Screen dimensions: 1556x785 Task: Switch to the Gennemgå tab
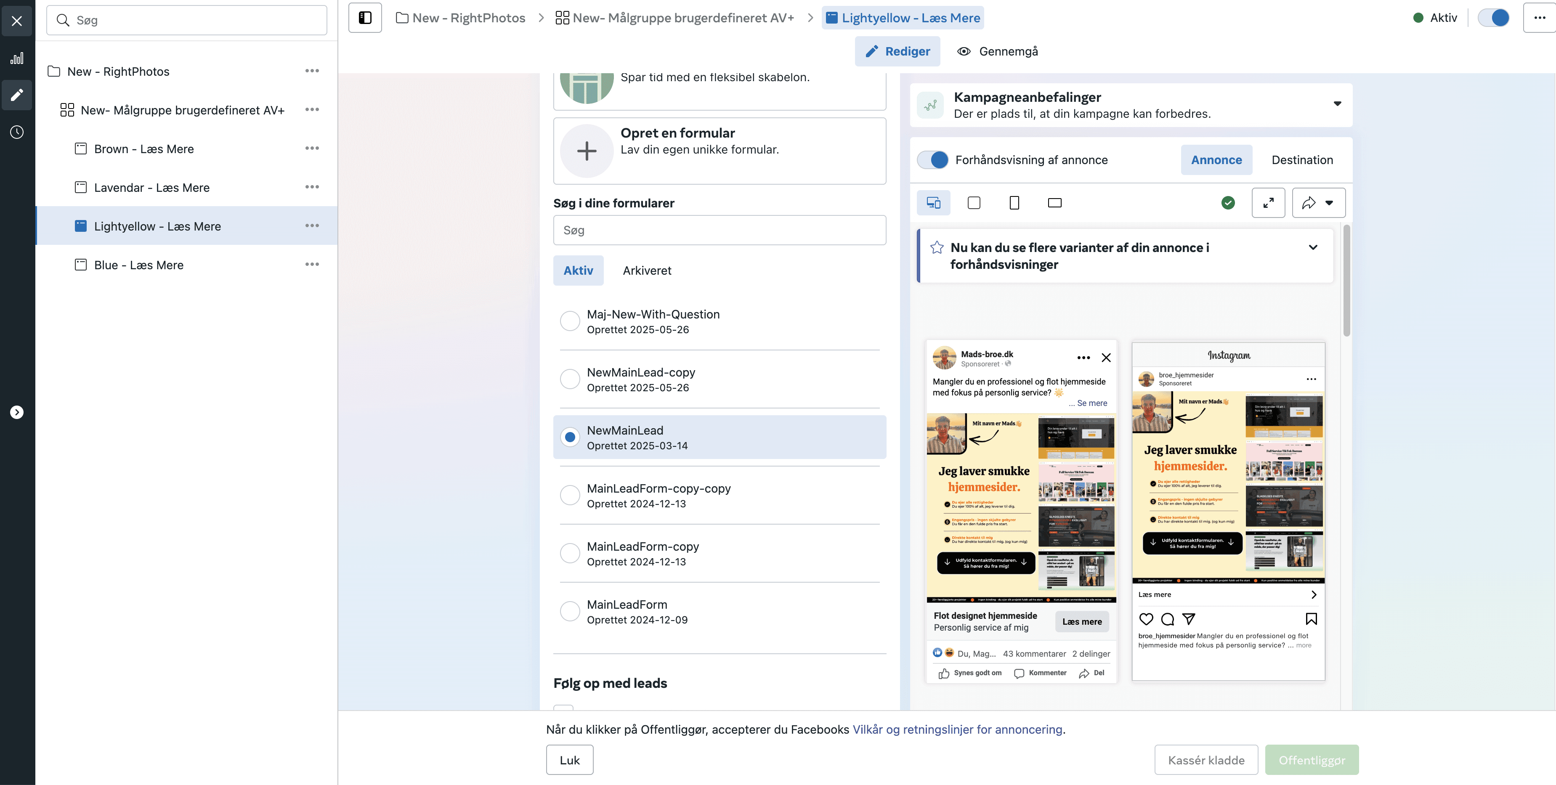997,51
